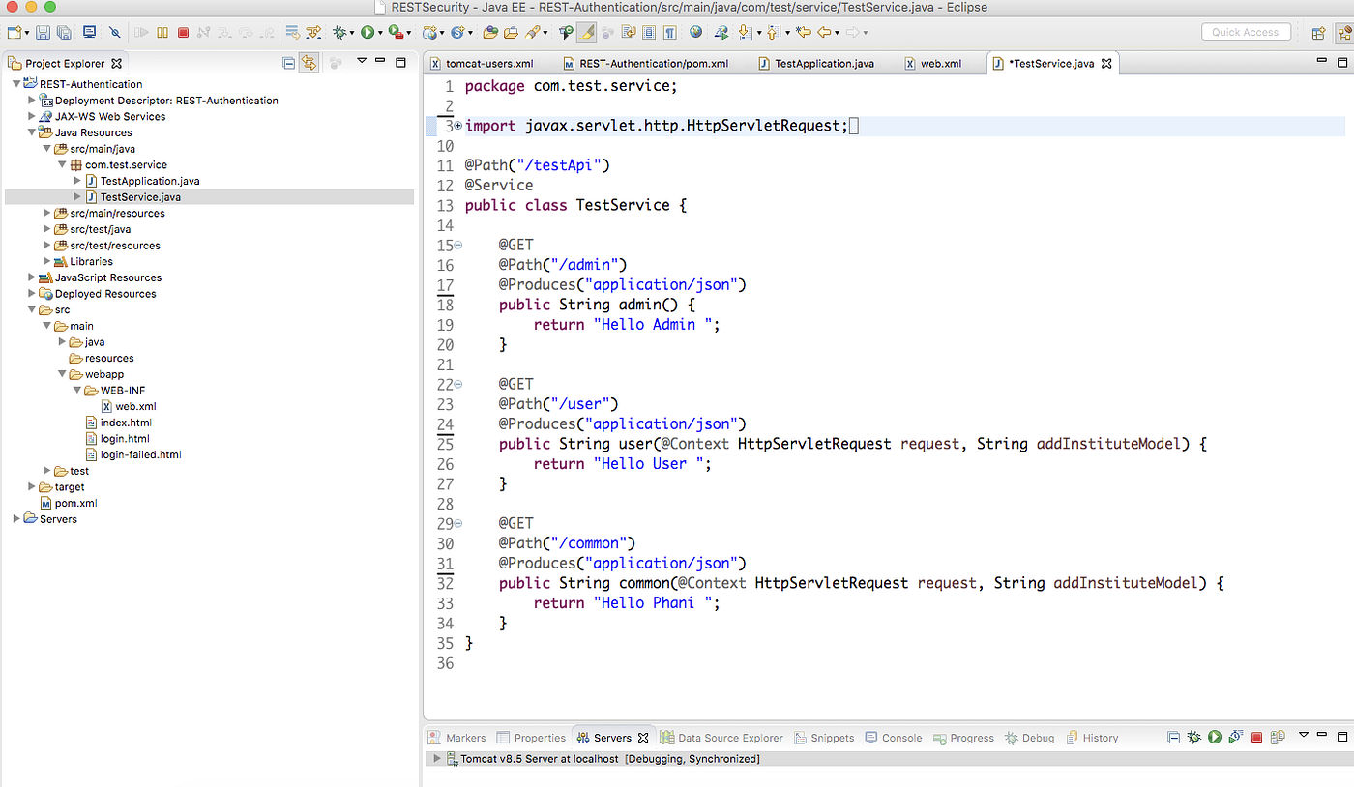The image size is (1354, 787).
Task: Open the History view tab
Action: (x=1093, y=738)
